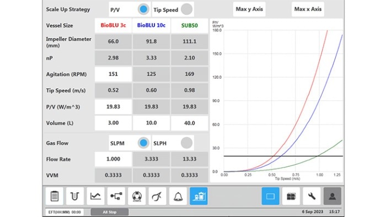386x217 pixels.
Task: Switch to multi-pane grid view icon
Action: 291,196
